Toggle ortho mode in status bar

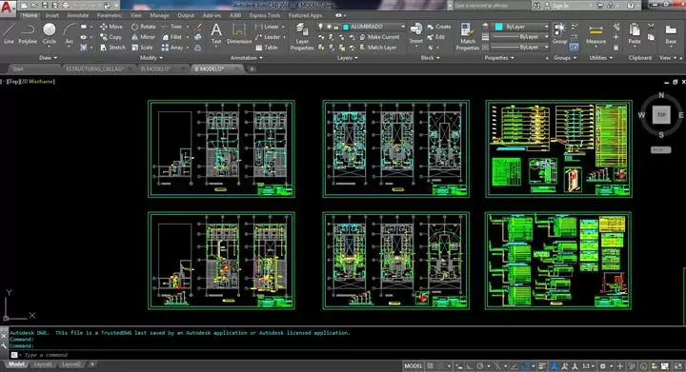469,366
